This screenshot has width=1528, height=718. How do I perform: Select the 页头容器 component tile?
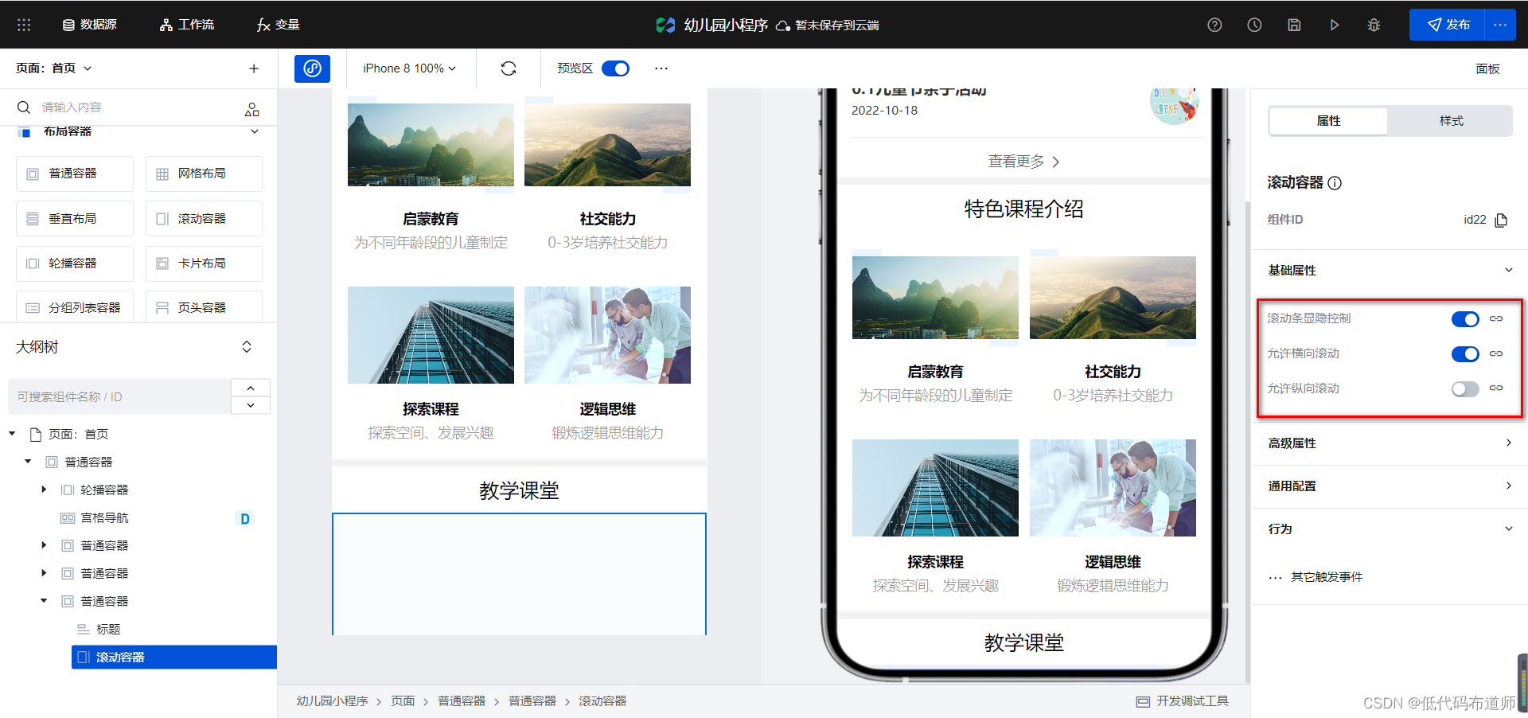click(204, 307)
